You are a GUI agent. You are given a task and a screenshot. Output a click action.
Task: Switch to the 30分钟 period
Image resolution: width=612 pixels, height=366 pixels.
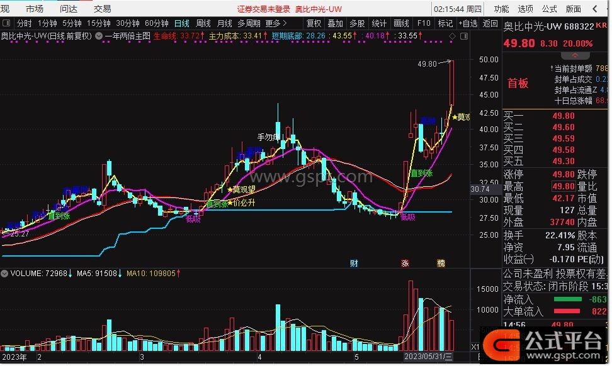point(128,23)
